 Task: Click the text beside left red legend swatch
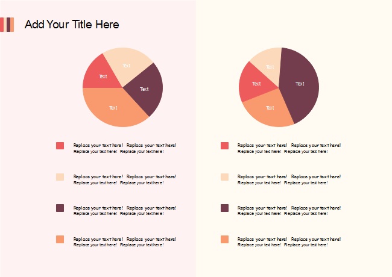tap(124, 148)
